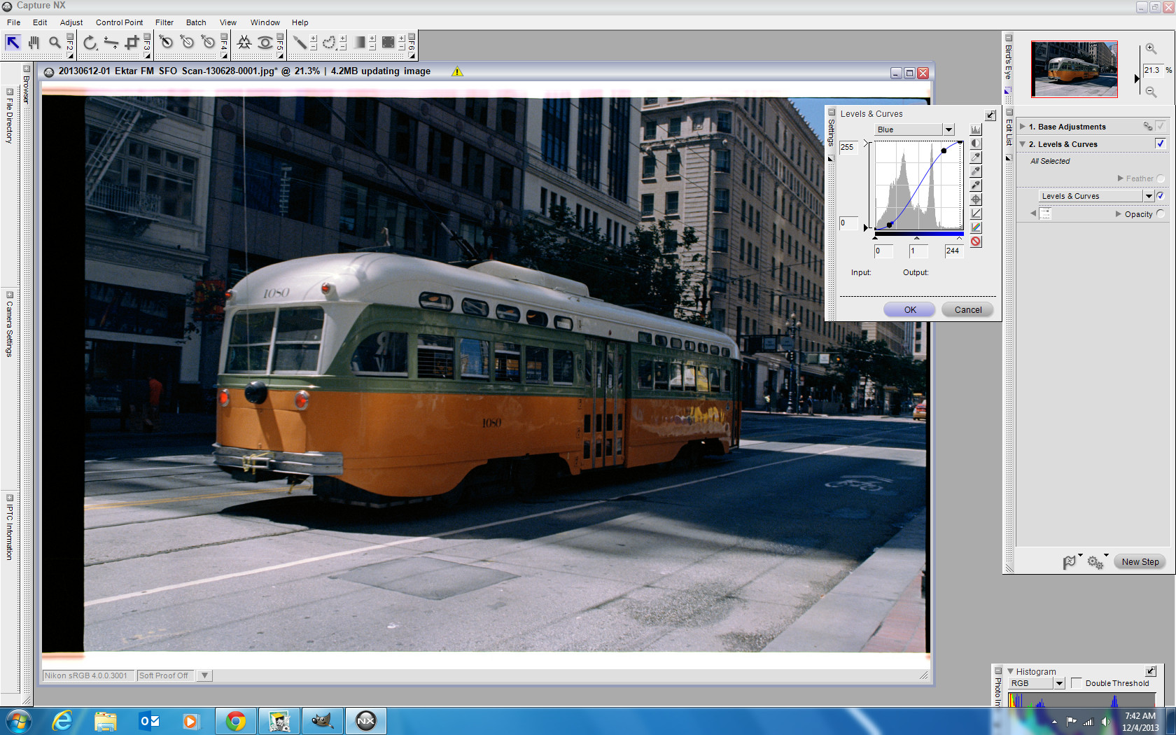
Task: Click the Auto Contrast half-circle icon
Action: pyautogui.click(x=976, y=143)
